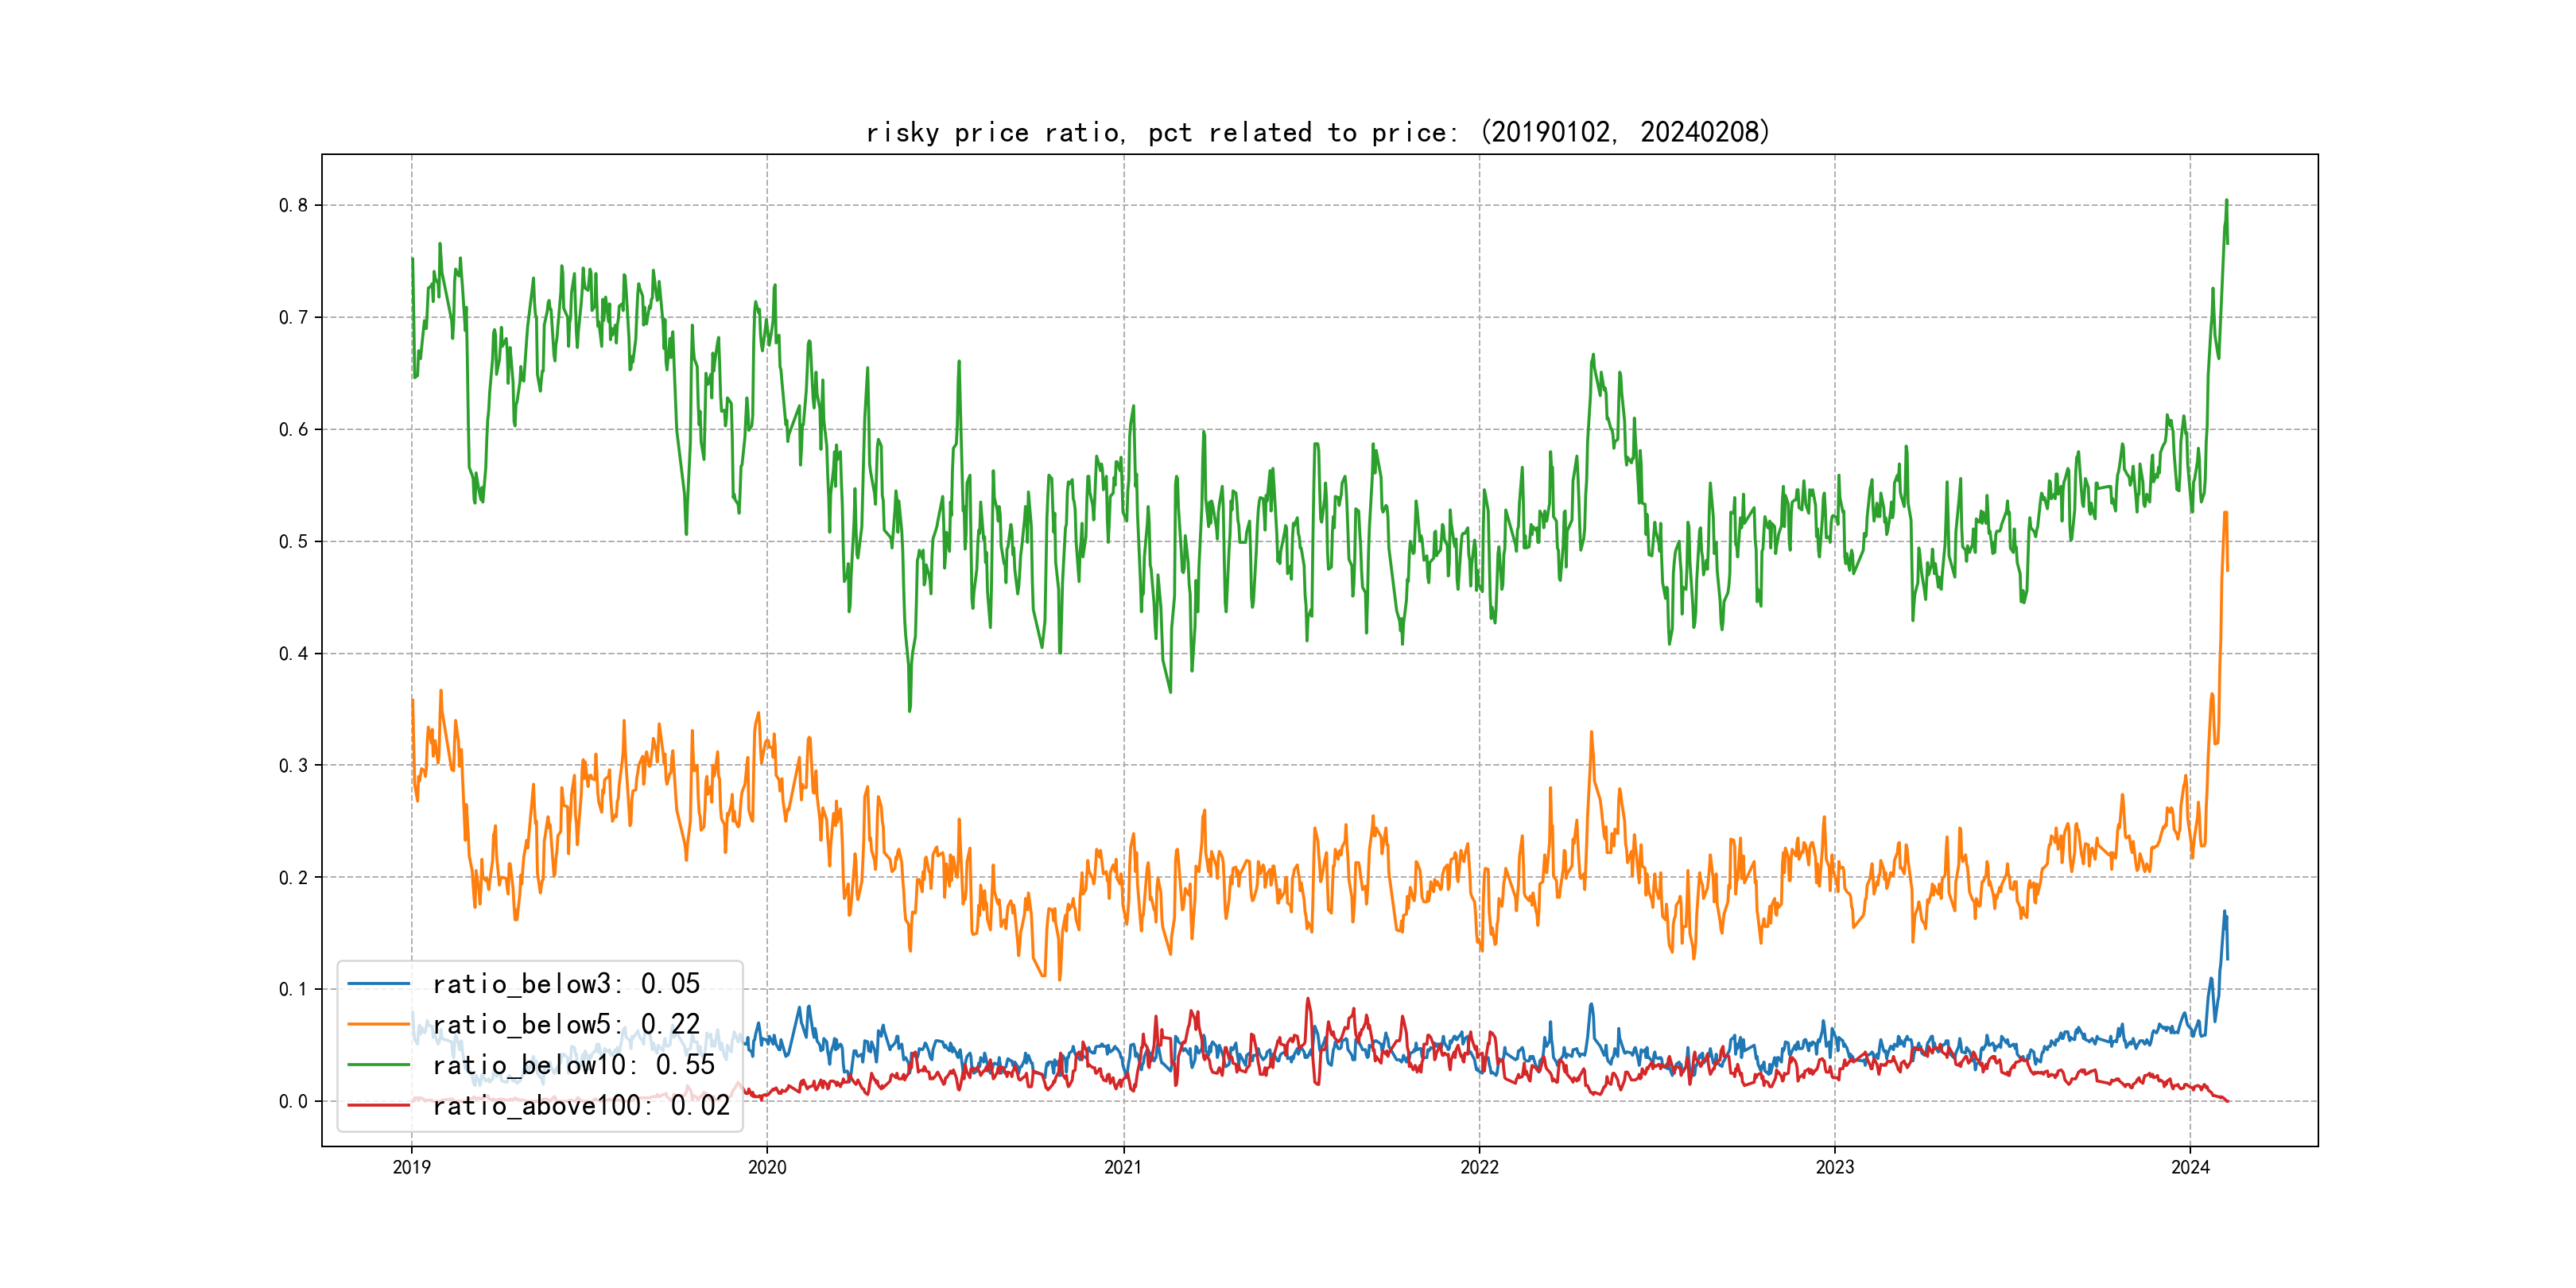Click the 0.3 y-axis tick label
Screen dimensions: 2576x1288
tap(293, 765)
